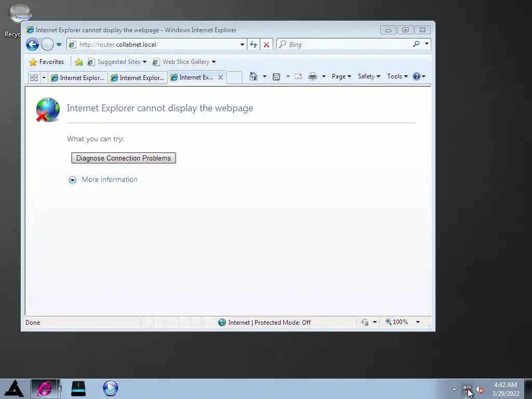Refresh the page with the Refresh icon

click(254, 45)
